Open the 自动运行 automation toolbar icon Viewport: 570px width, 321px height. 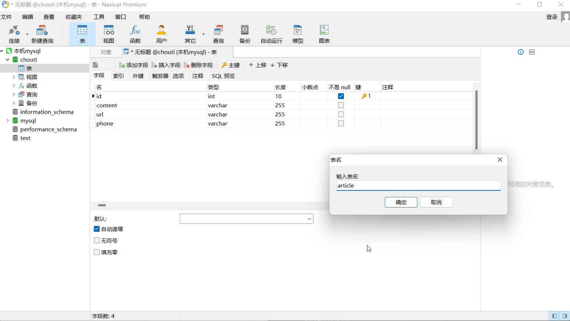coord(271,34)
